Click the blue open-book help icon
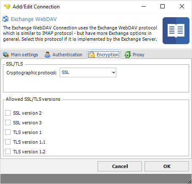The image size is (192, 184). (176, 31)
